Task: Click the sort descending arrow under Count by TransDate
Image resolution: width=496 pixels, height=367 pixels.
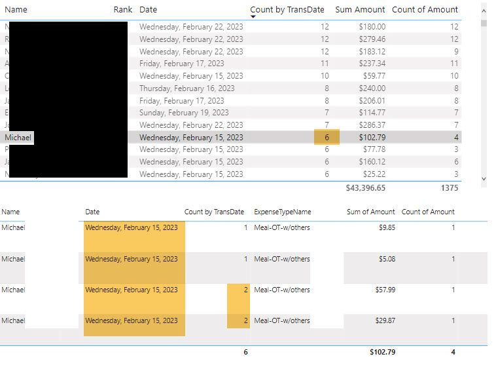Action: tap(253, 17)
